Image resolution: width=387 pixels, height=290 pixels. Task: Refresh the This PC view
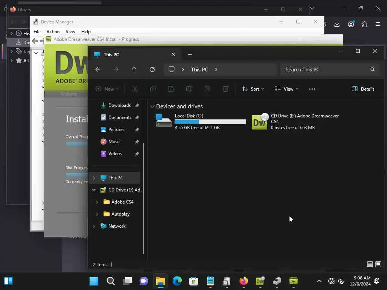point(152,69)
